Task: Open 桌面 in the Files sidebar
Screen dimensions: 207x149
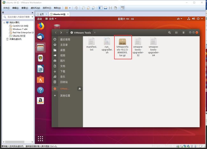Action: 67,50
